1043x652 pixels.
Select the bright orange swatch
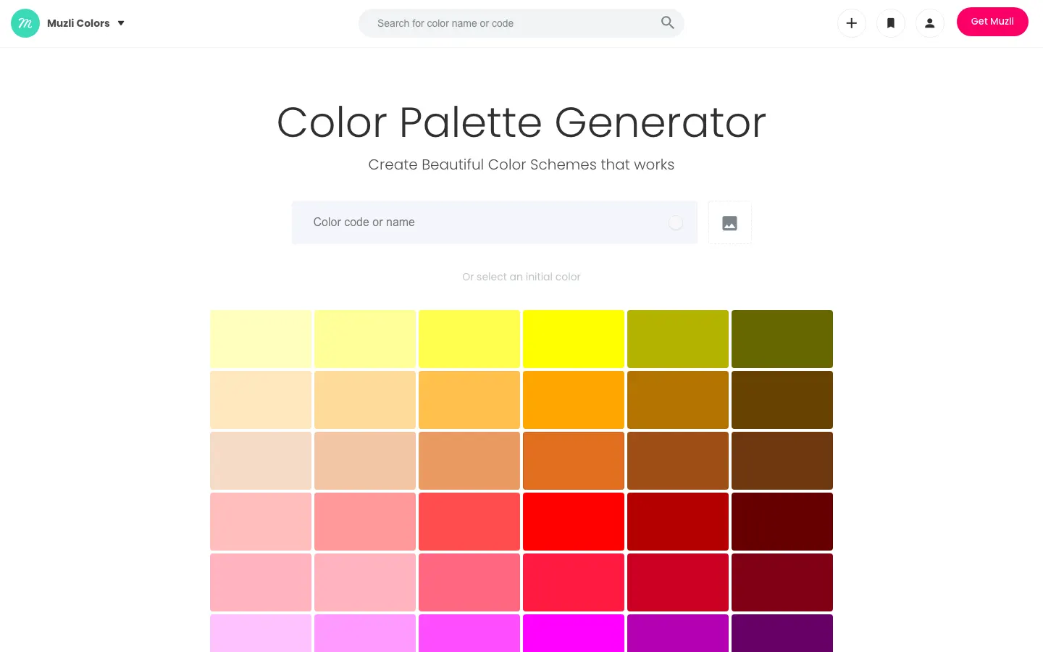(x=574, y=400)
